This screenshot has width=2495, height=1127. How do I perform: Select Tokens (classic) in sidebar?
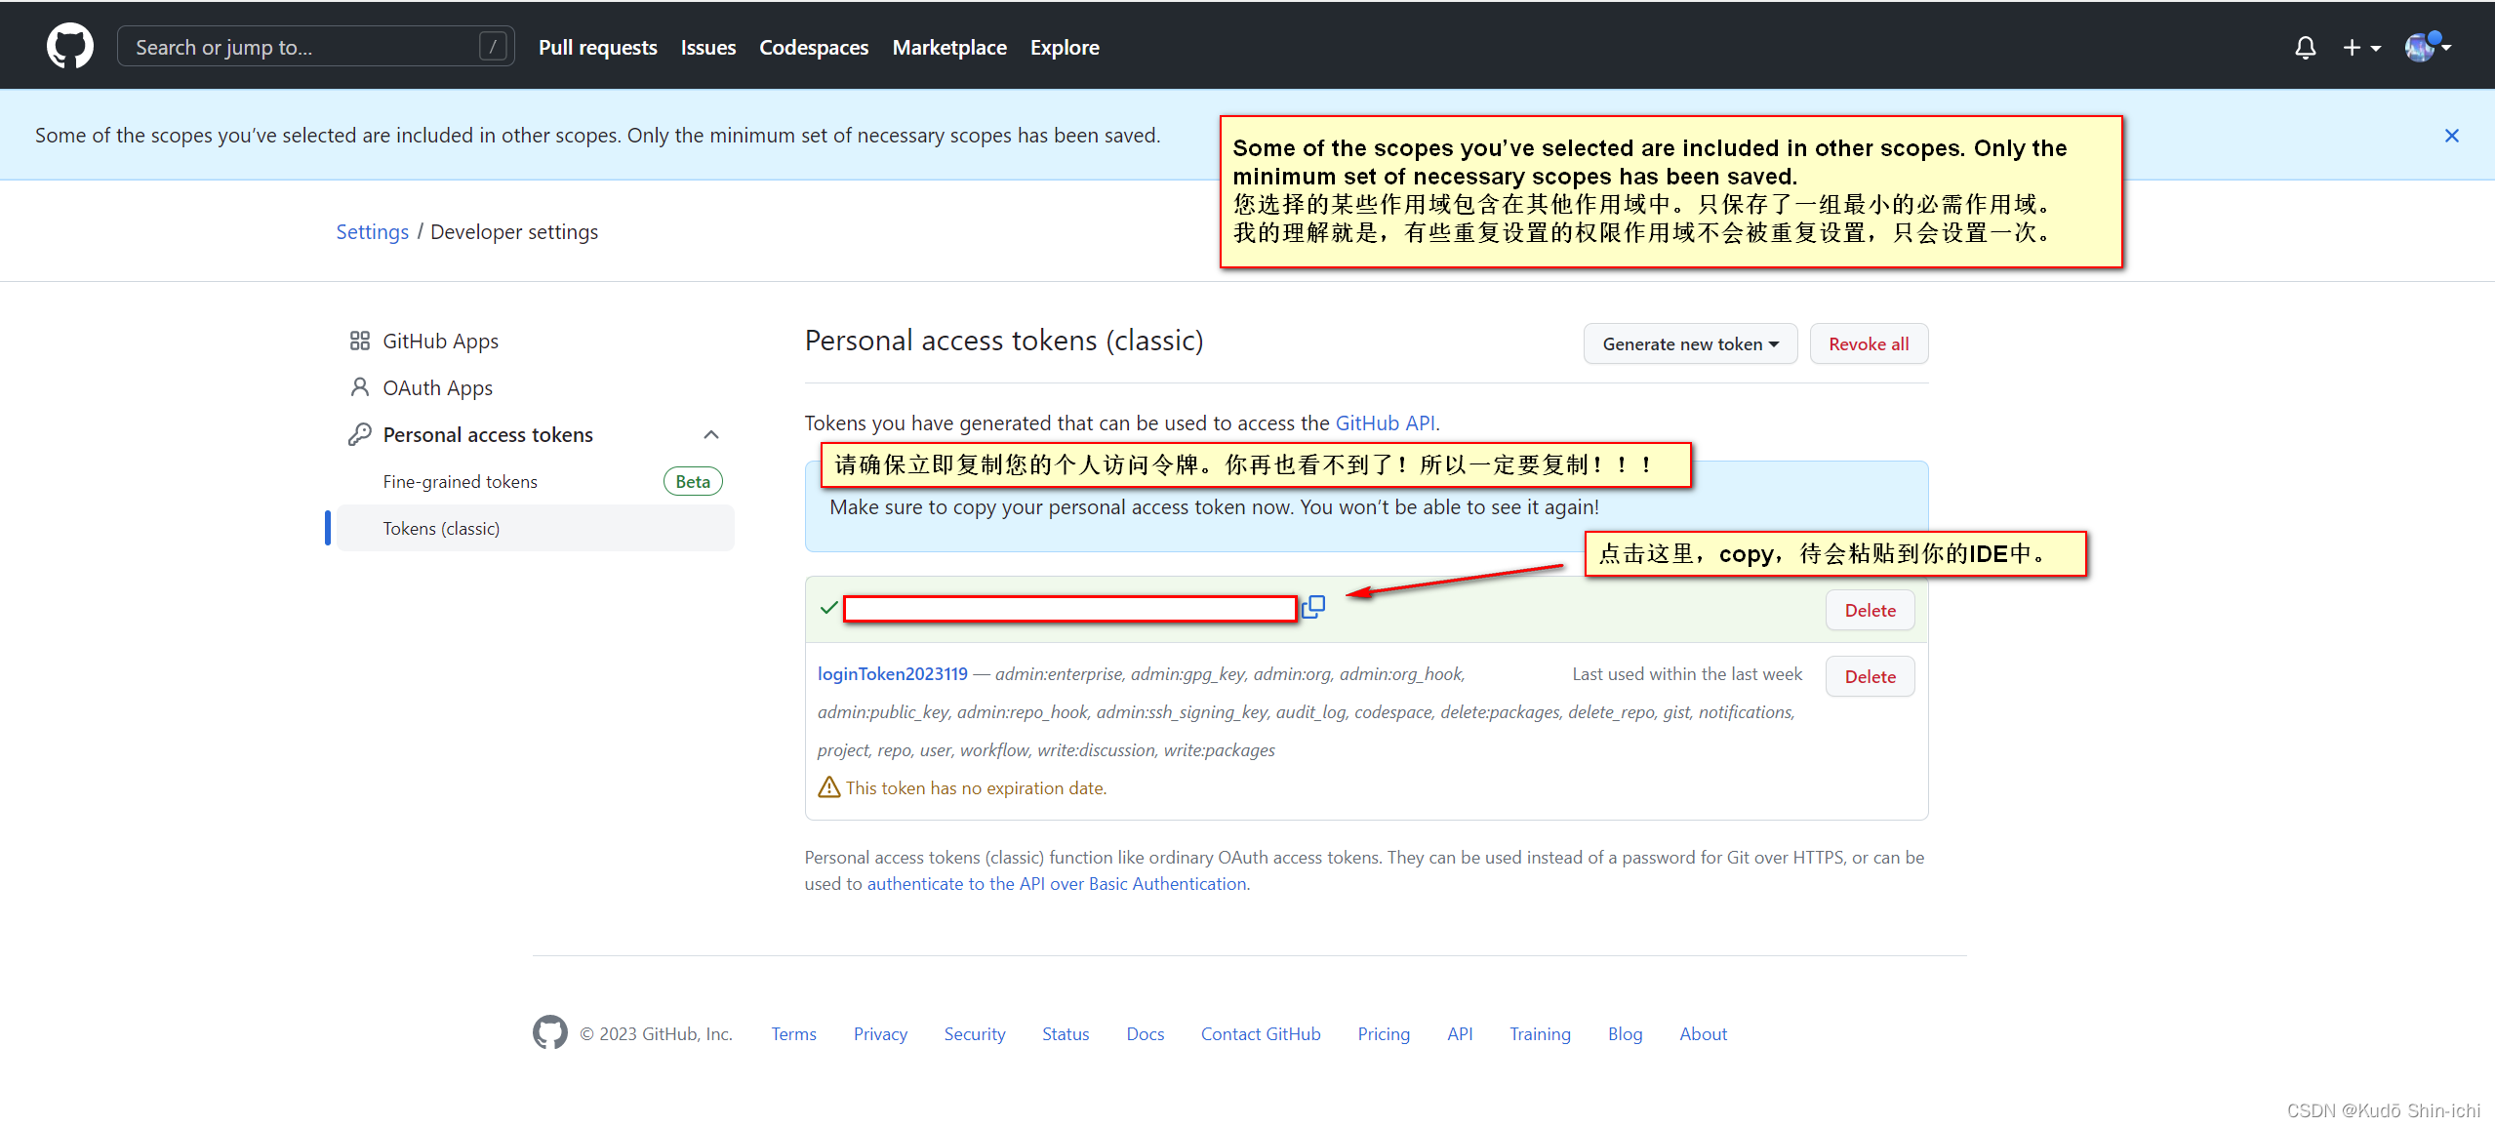click(x=536, y=528)
